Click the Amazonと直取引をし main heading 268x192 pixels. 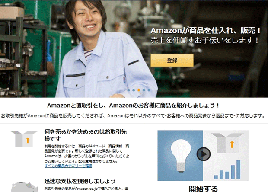pyautogui.click(x=133, y=106)
